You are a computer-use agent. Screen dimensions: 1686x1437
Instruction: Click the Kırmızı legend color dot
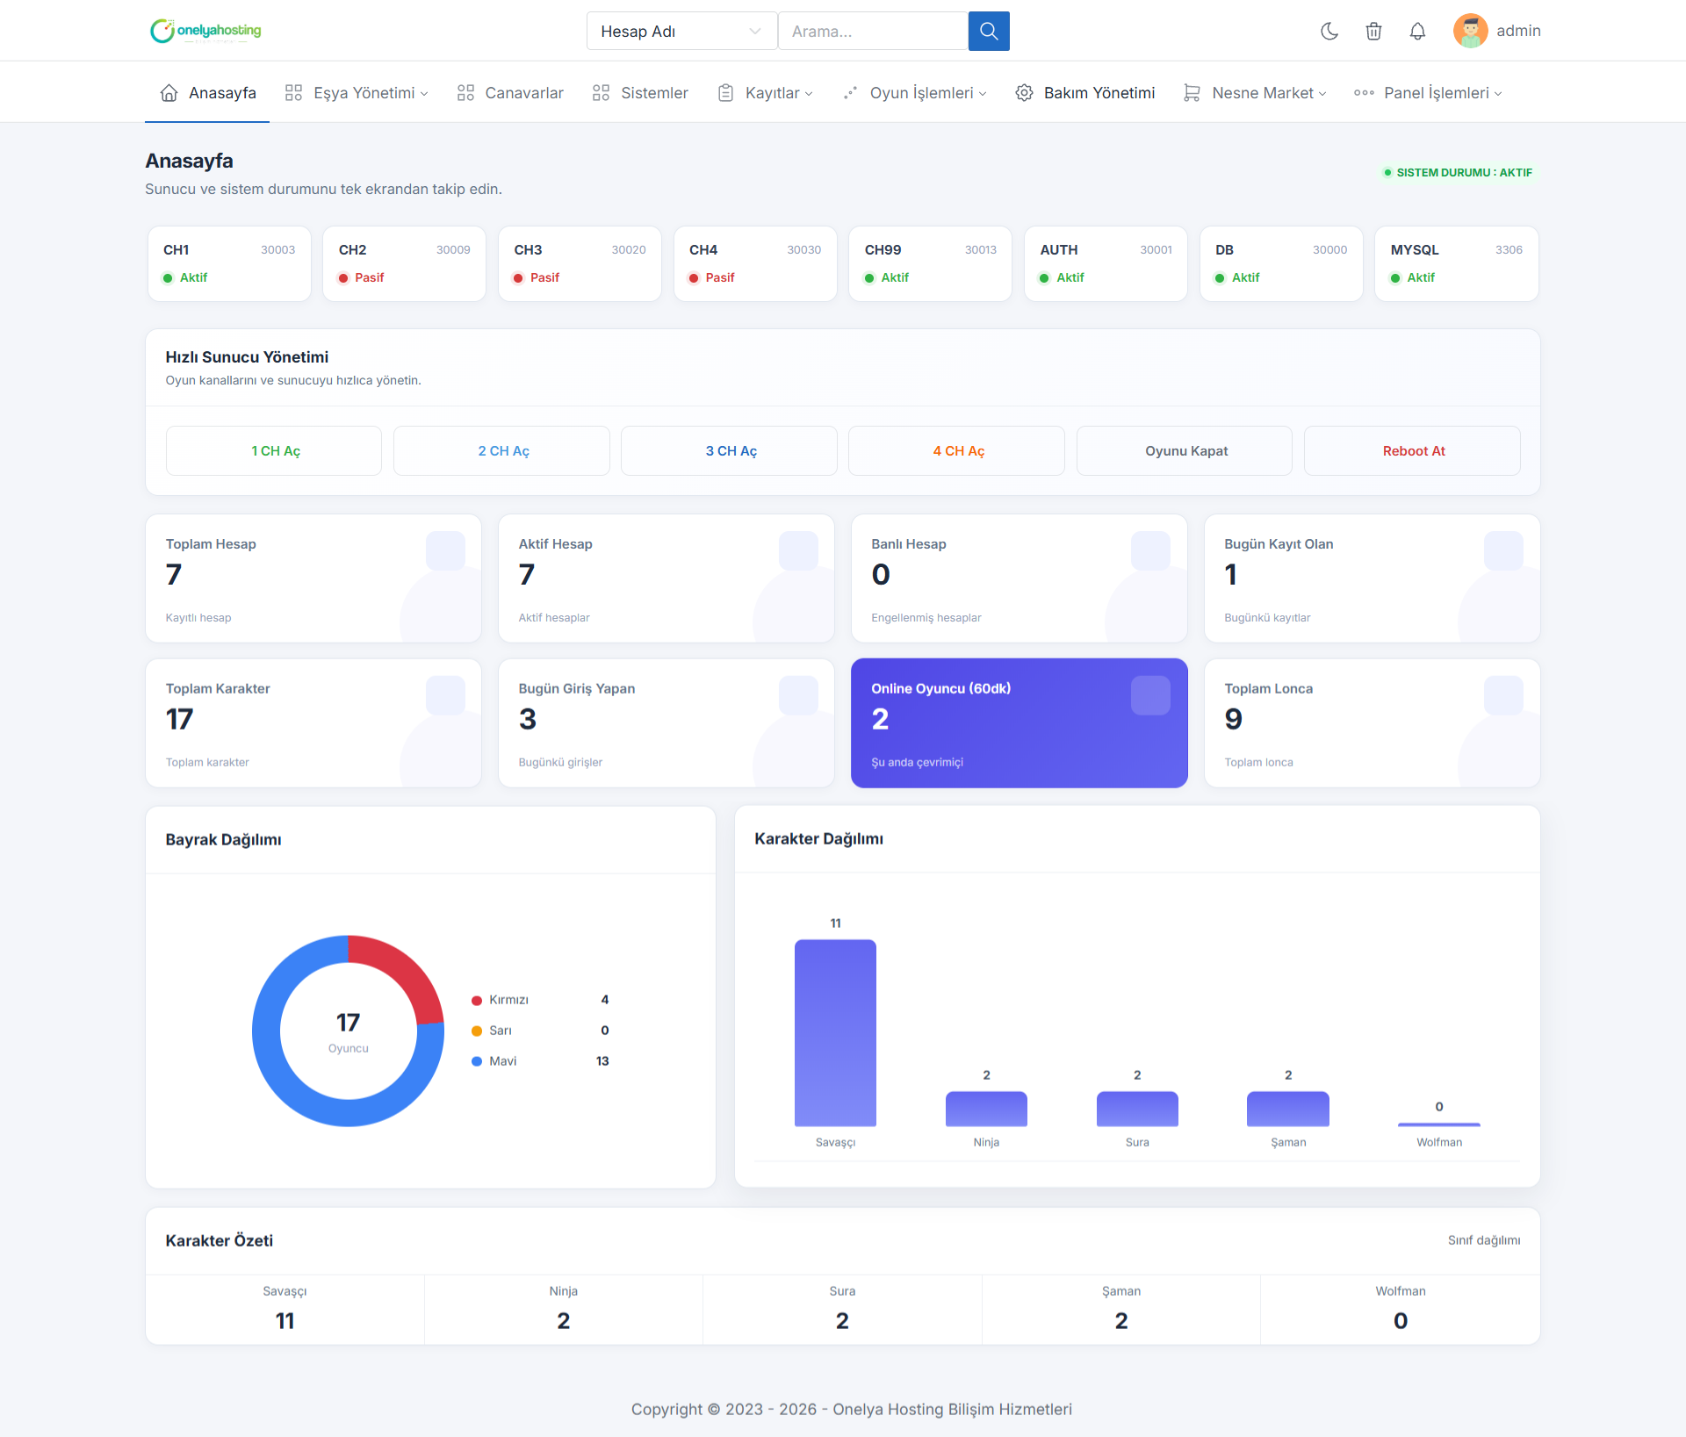477,1001
